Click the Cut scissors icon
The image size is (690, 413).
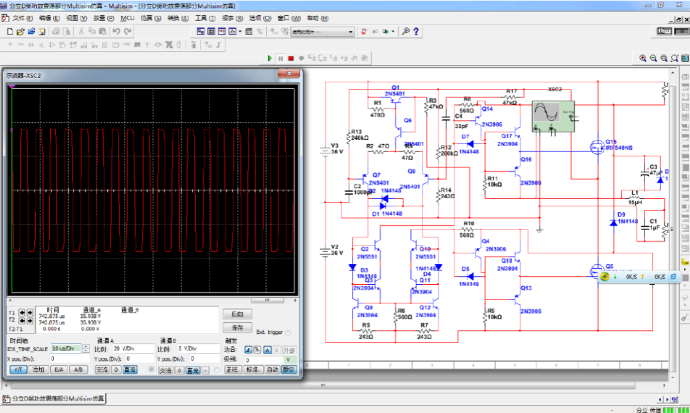coord(81,31)
